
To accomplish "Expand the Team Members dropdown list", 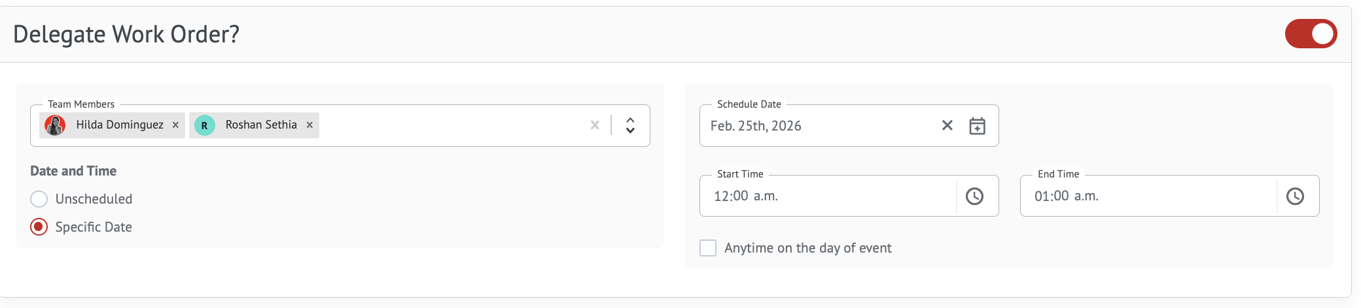I will pos(630,125).
